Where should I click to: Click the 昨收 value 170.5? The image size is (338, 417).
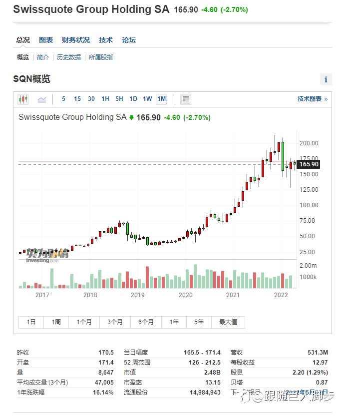click(x=106, y=353)
